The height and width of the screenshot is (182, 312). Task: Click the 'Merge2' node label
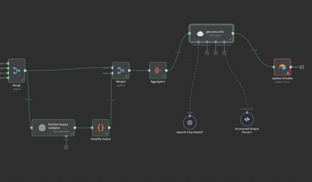click(x=121, y=81)
